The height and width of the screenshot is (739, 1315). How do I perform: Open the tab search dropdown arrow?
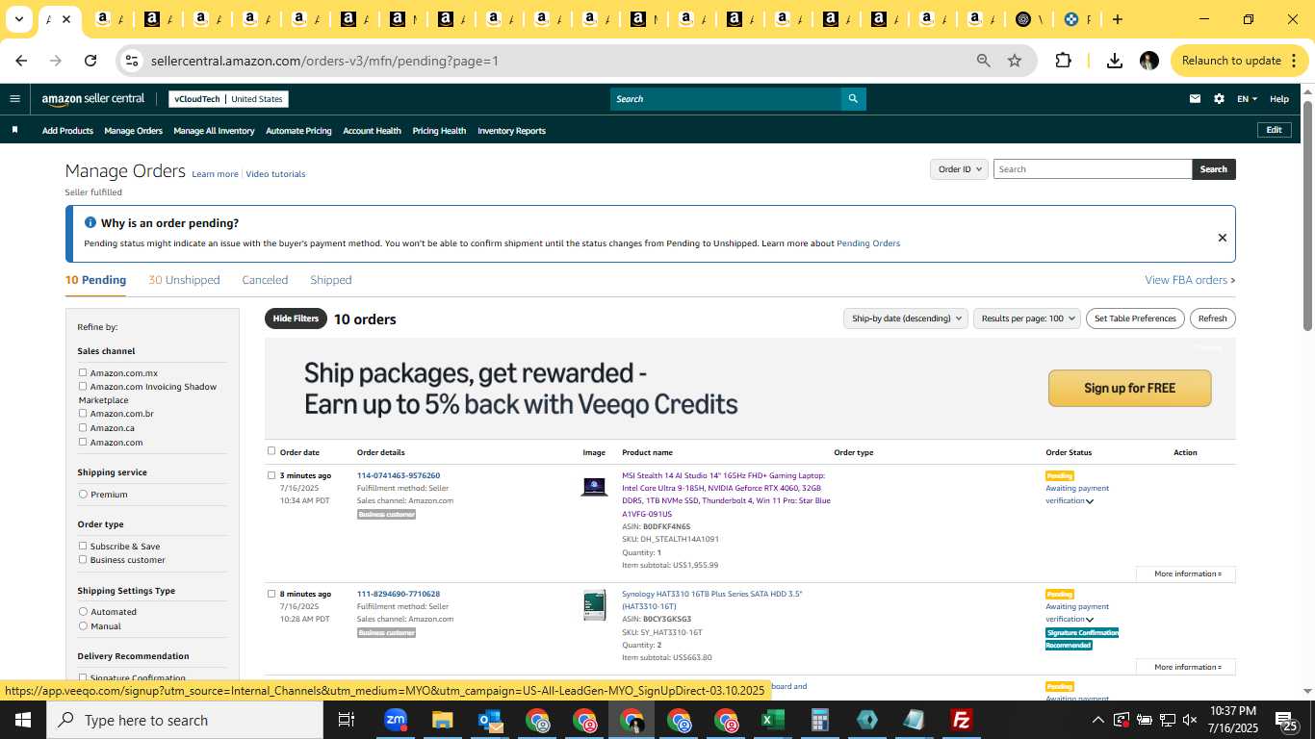[18, 19]
